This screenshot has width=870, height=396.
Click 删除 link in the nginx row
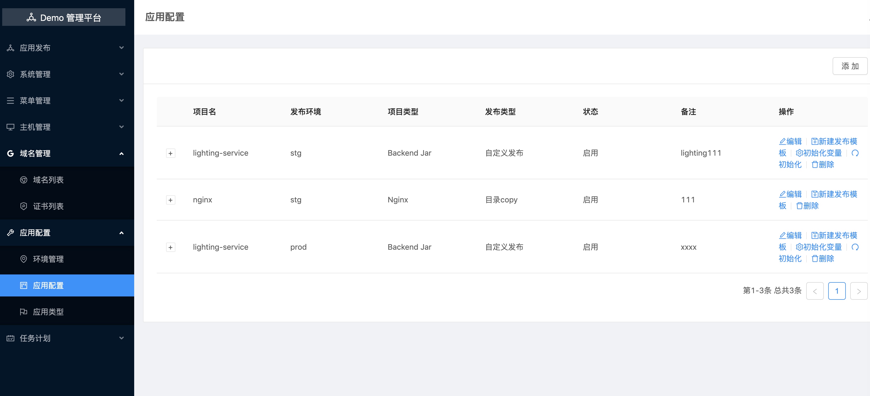pos(807,206)
